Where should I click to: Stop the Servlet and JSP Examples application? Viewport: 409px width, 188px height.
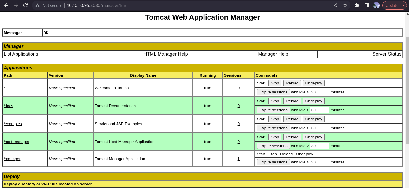(275, 119)
